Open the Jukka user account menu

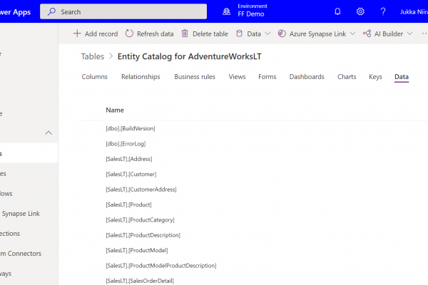pos(414,11)
